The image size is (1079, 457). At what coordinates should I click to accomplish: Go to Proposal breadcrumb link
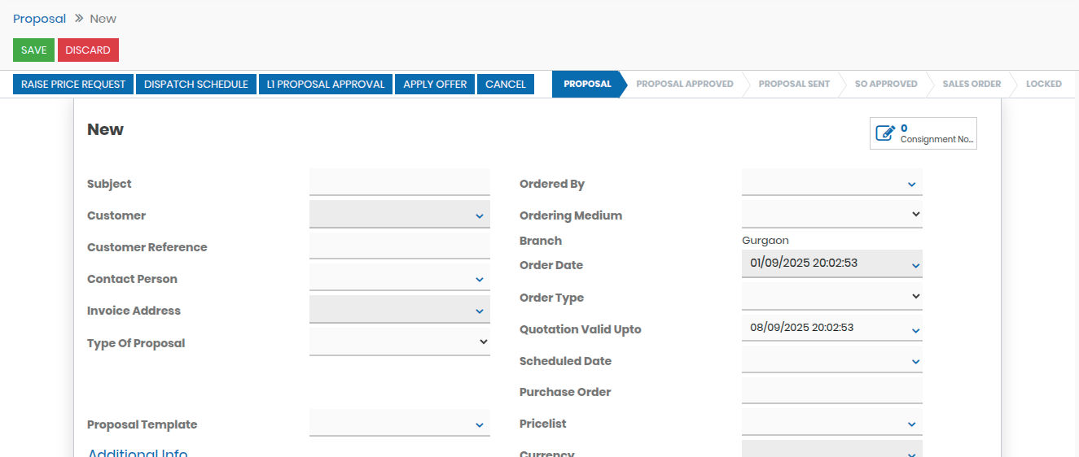39,19
